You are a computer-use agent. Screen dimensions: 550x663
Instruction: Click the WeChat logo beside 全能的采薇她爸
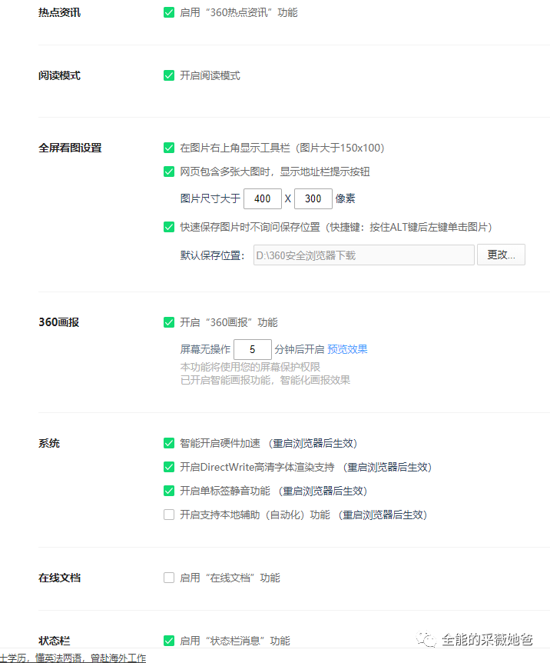[425, 639]
